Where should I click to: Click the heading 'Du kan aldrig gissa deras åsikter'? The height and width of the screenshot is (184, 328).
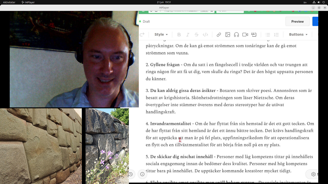coord(183,90)
